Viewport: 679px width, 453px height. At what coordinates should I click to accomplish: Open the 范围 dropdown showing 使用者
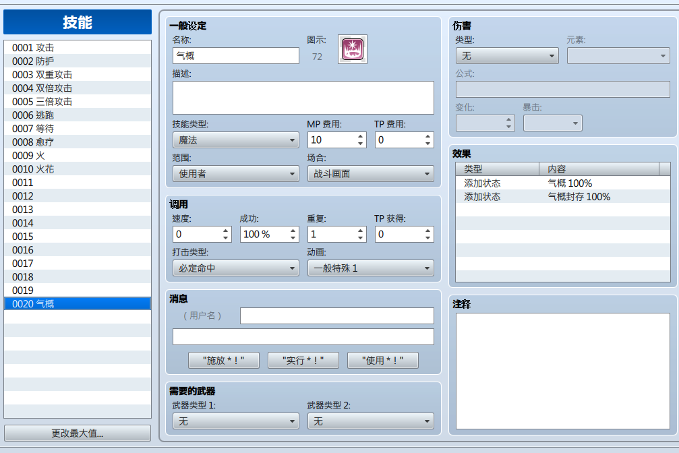click(x=235, y=174)
